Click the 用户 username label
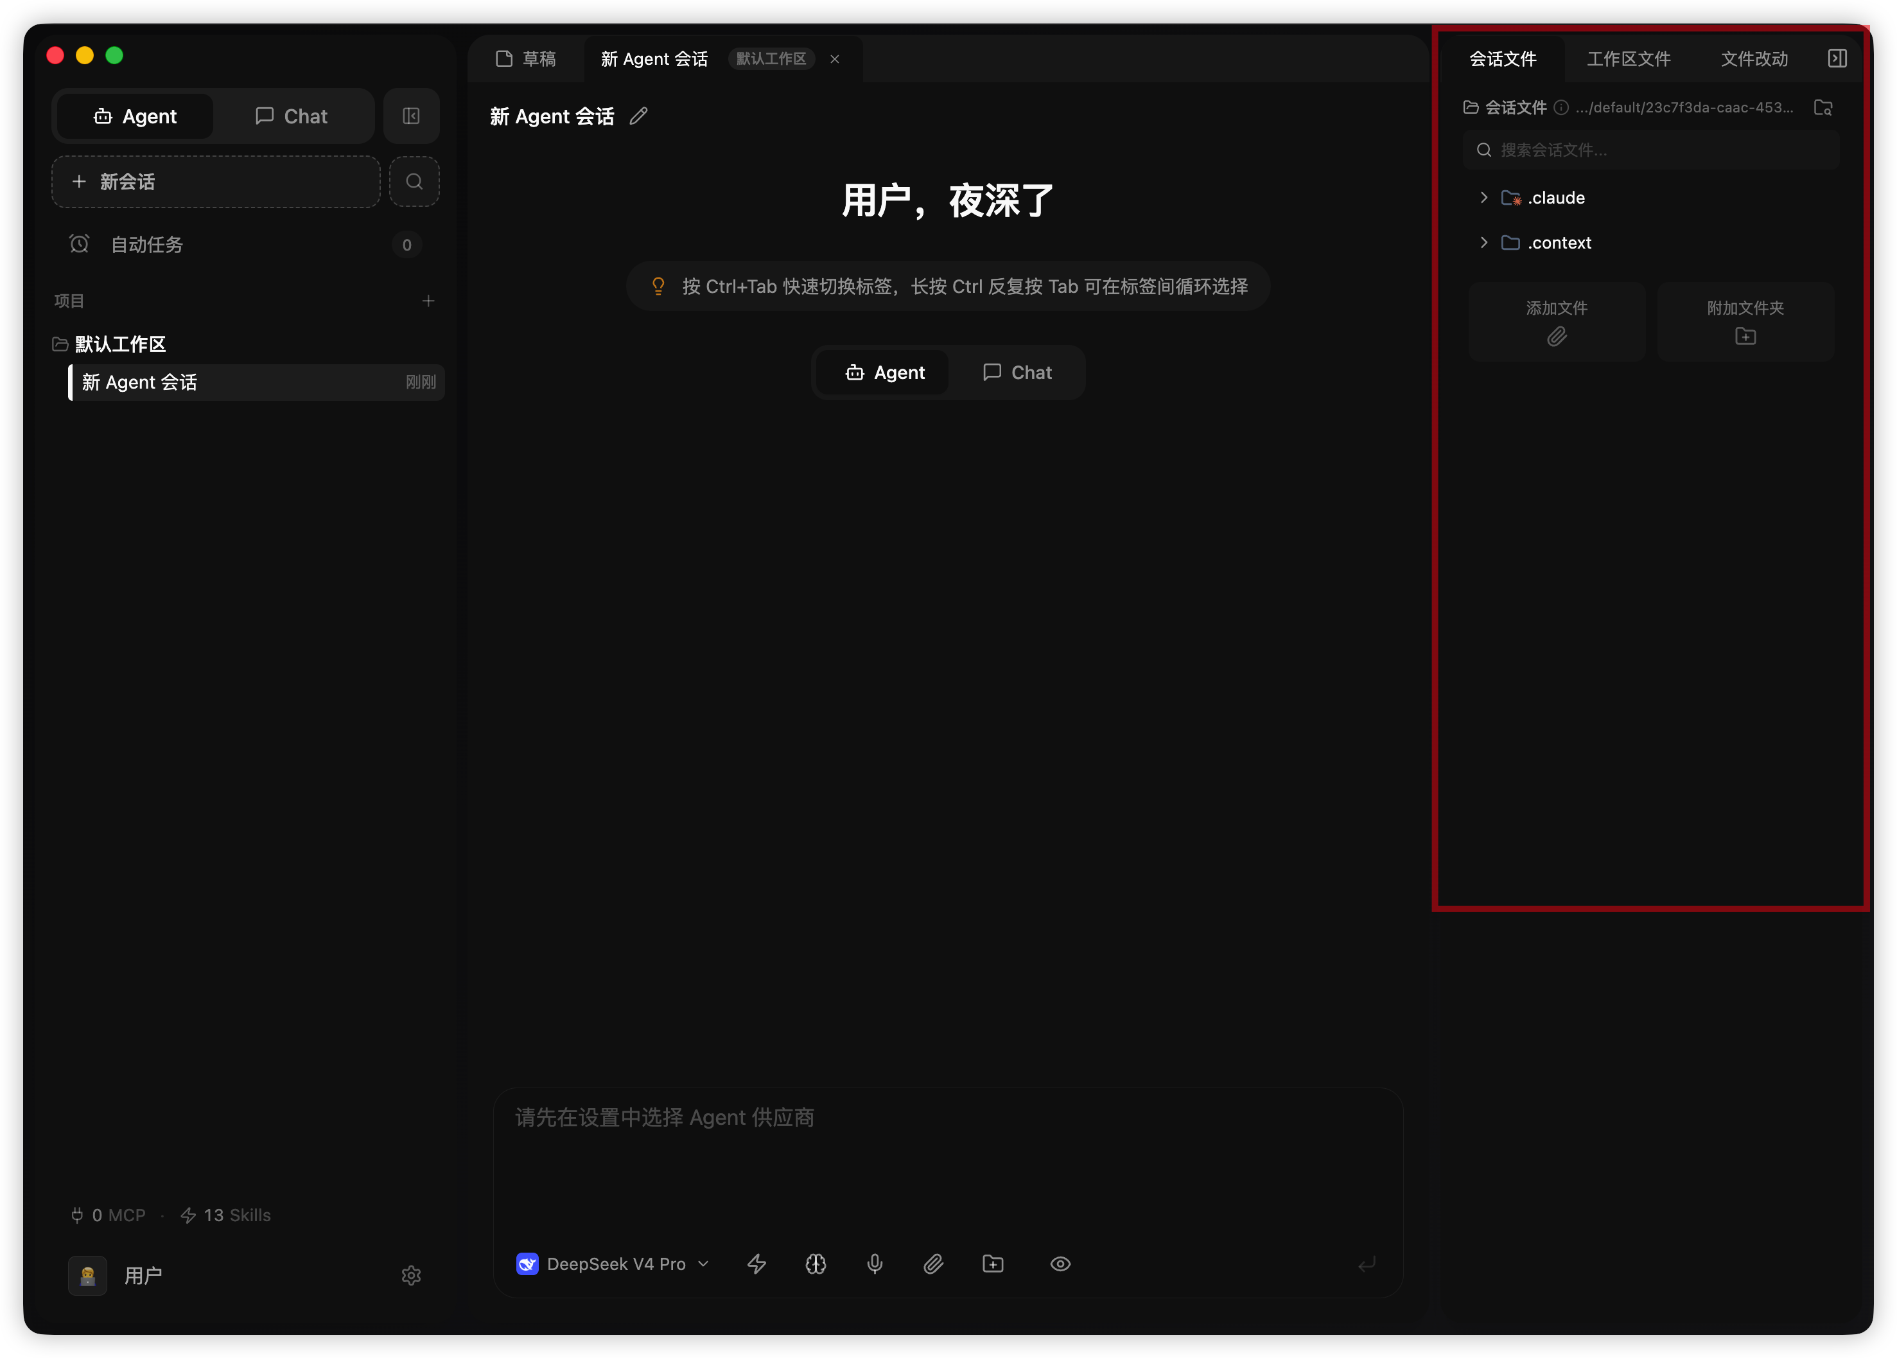The width and height of the screenshot is (1897, 1358). pos(143,1275)
